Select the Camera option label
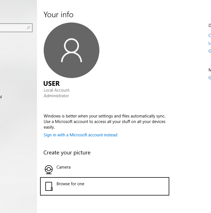Viewport: 211px width, 213px height. tap(63, 167)
